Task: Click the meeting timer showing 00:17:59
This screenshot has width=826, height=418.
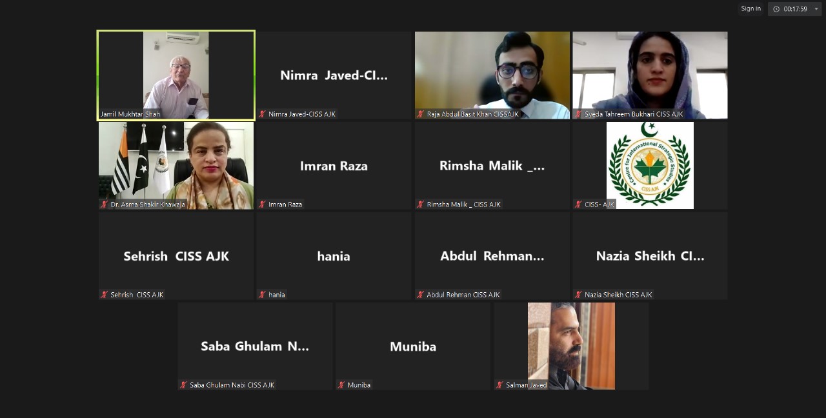Action: point(796,9)
